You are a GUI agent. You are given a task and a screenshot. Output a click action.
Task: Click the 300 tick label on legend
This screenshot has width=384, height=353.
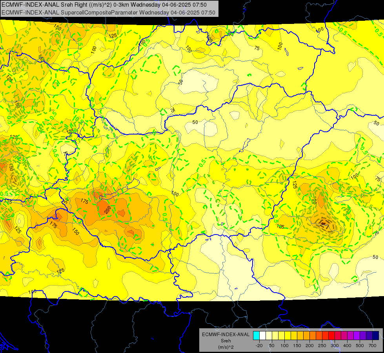(335, 346)
